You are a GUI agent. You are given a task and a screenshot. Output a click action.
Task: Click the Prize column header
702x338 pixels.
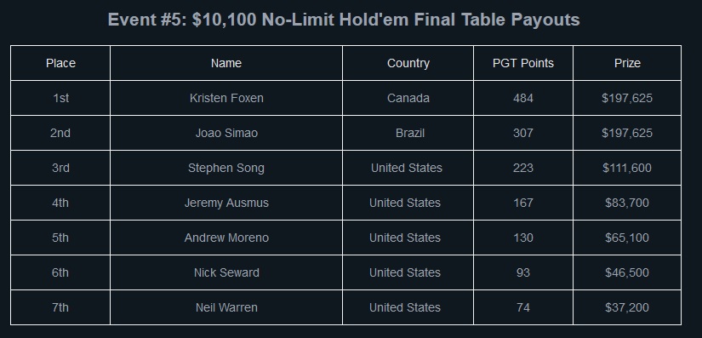coord(627,63)
